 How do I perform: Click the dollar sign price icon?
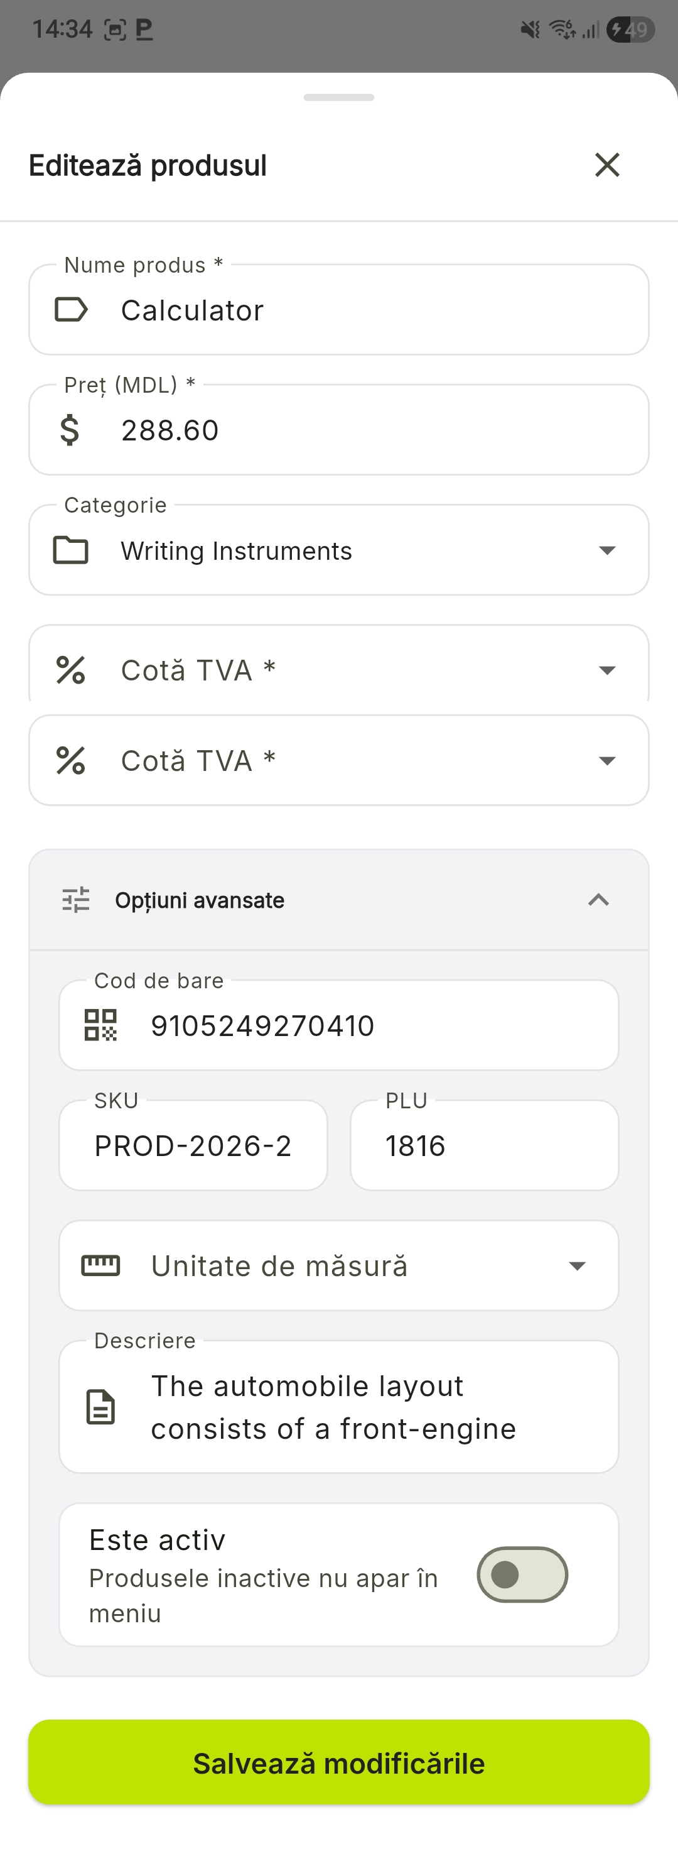(69, 430)
